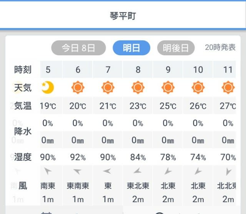Viewport: 246px width, 214px height.
Task: Select the 明日 tab
Action: pyautogui.click(x=131, y=48)
